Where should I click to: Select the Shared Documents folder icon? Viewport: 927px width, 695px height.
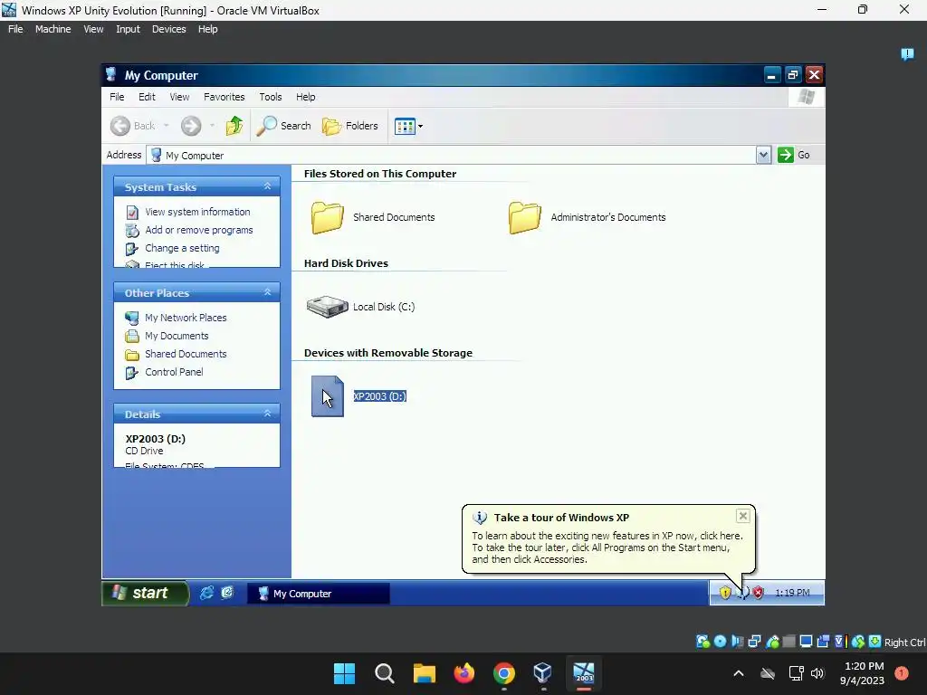pos(327,217)
